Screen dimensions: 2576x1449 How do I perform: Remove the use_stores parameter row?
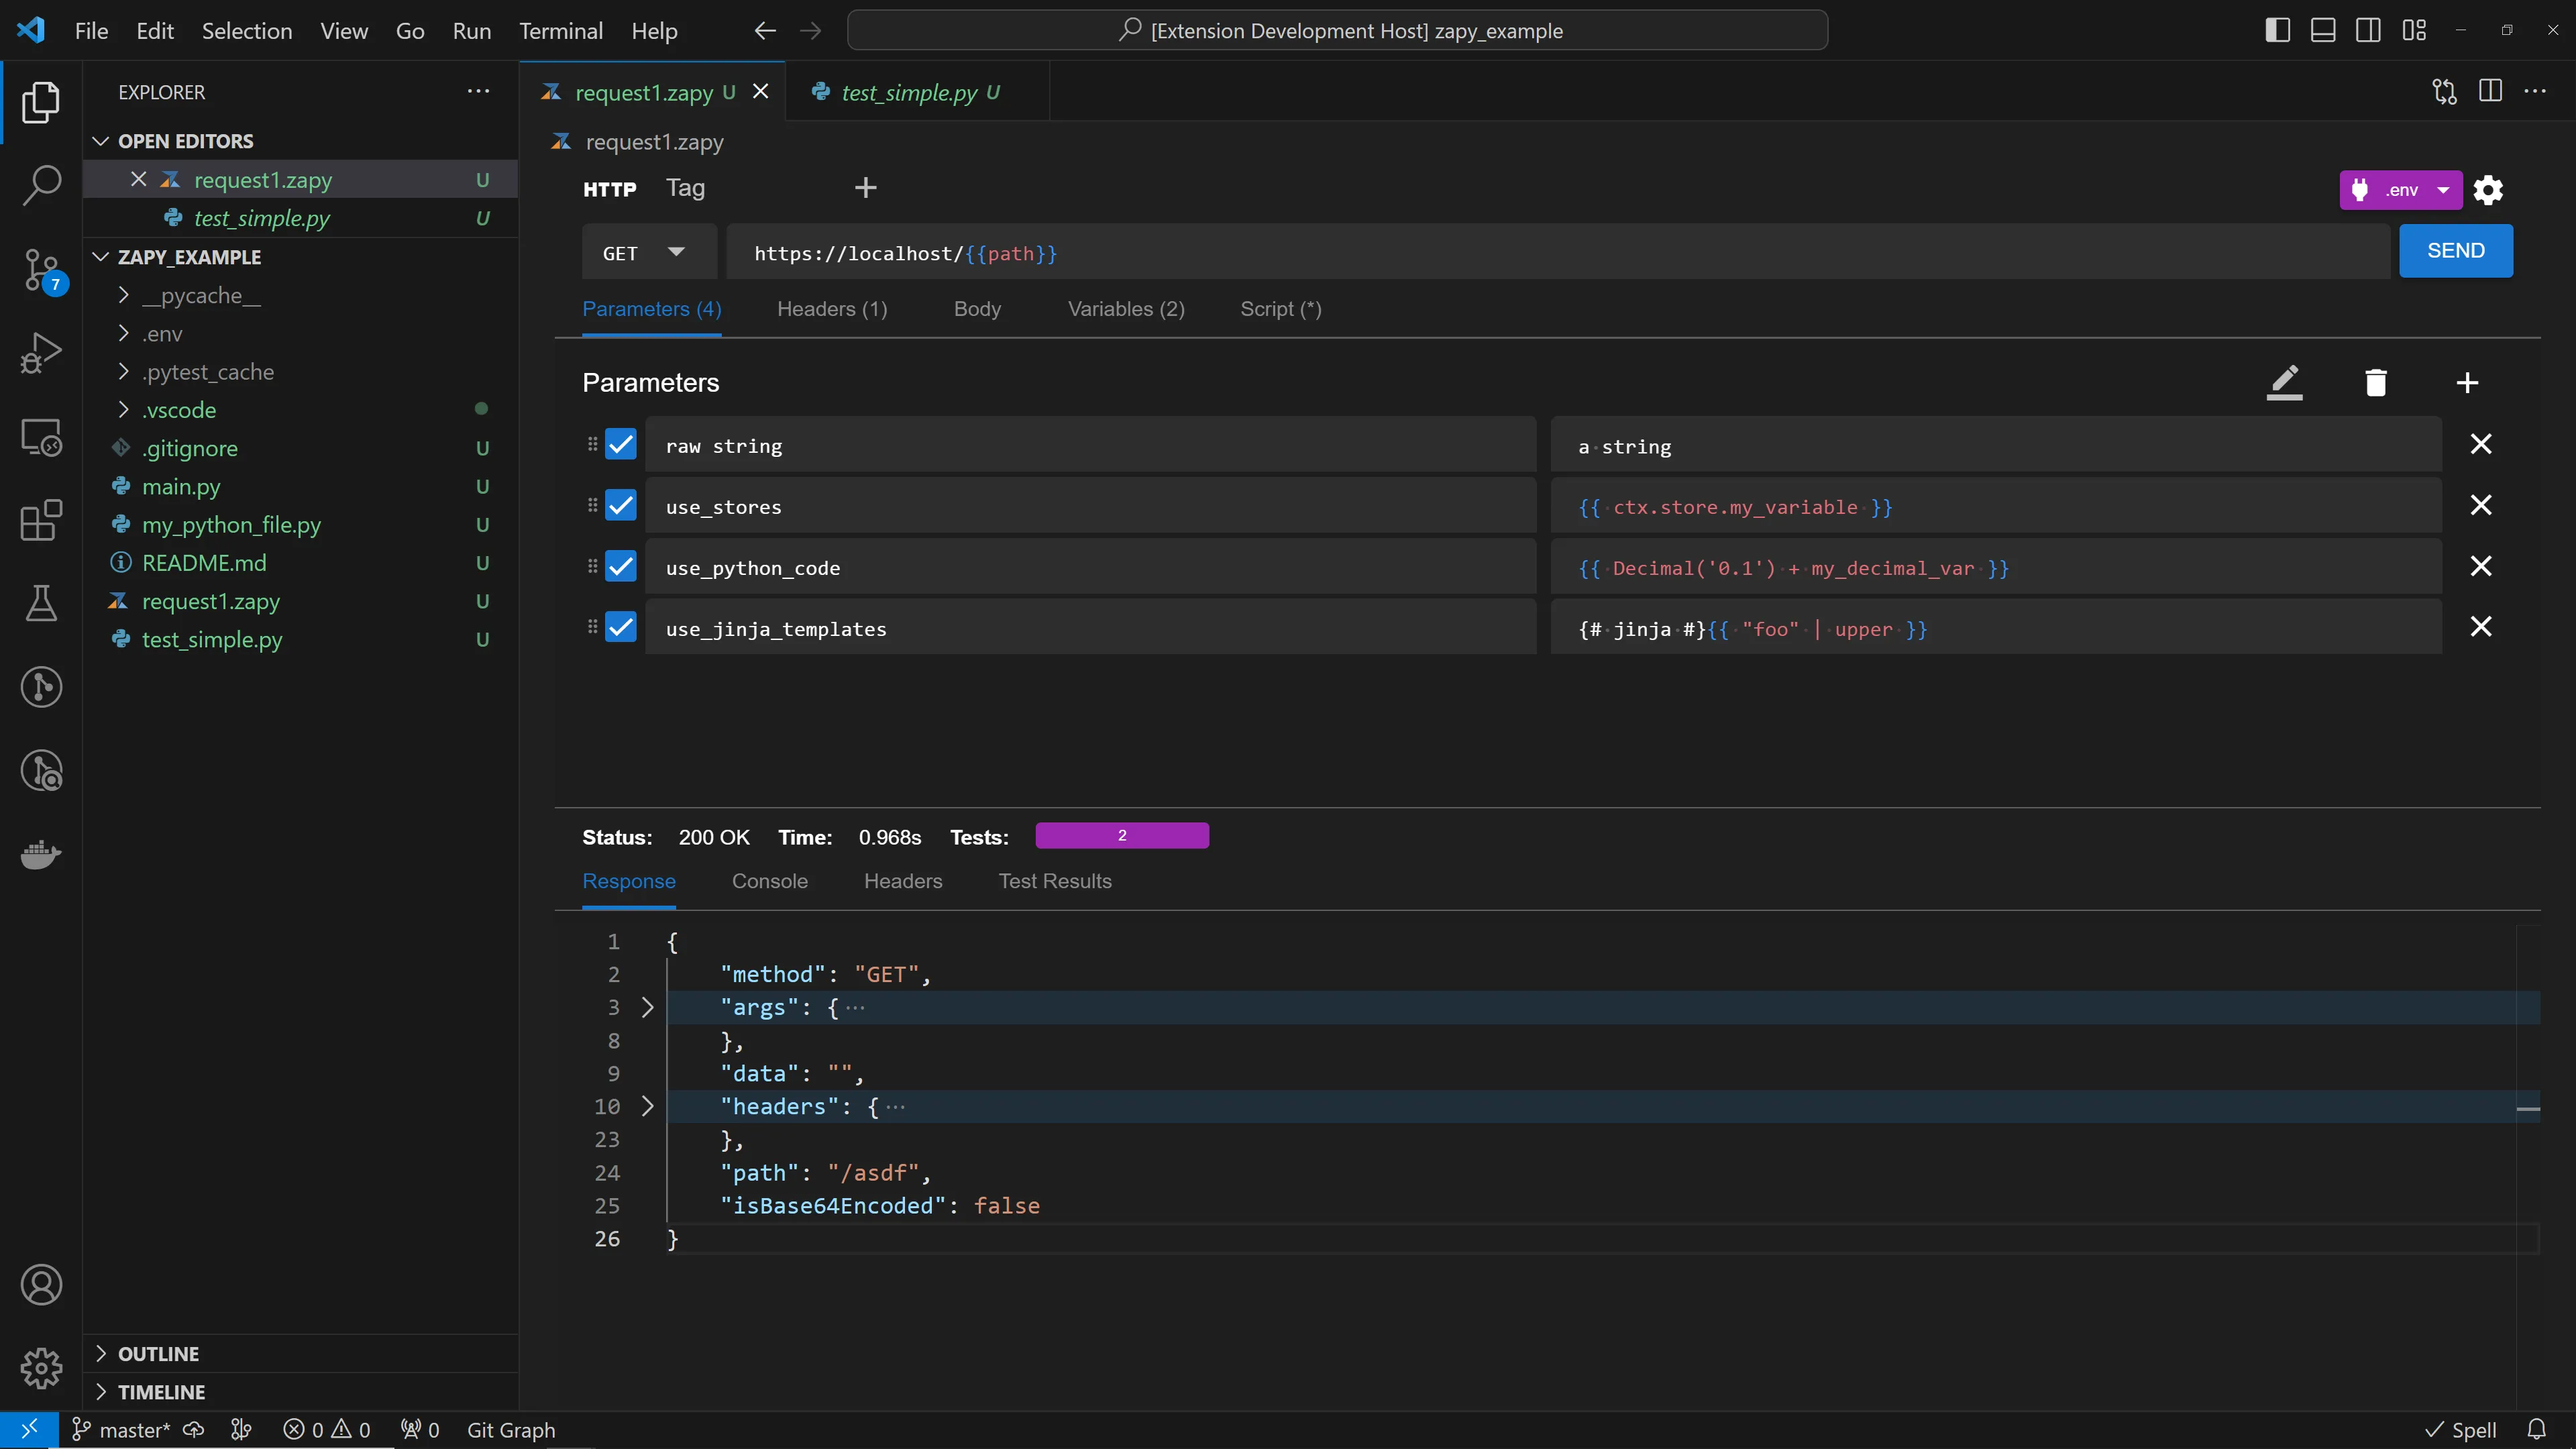coord(2480,505)
